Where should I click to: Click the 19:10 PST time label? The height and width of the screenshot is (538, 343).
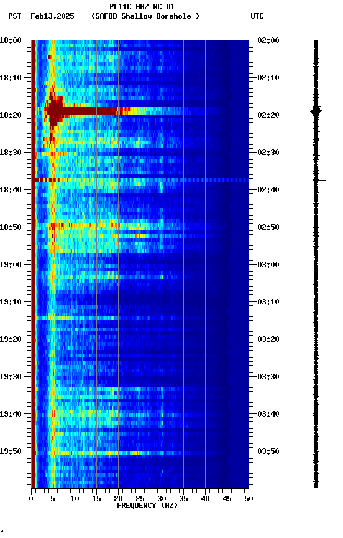11,302
